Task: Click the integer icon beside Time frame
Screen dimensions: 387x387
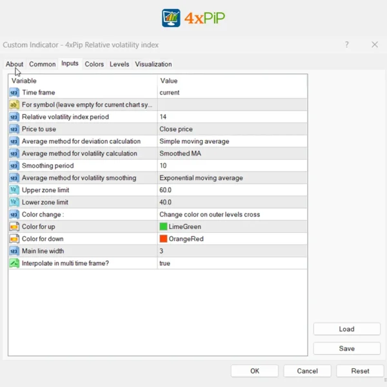Action: point(14,92)
